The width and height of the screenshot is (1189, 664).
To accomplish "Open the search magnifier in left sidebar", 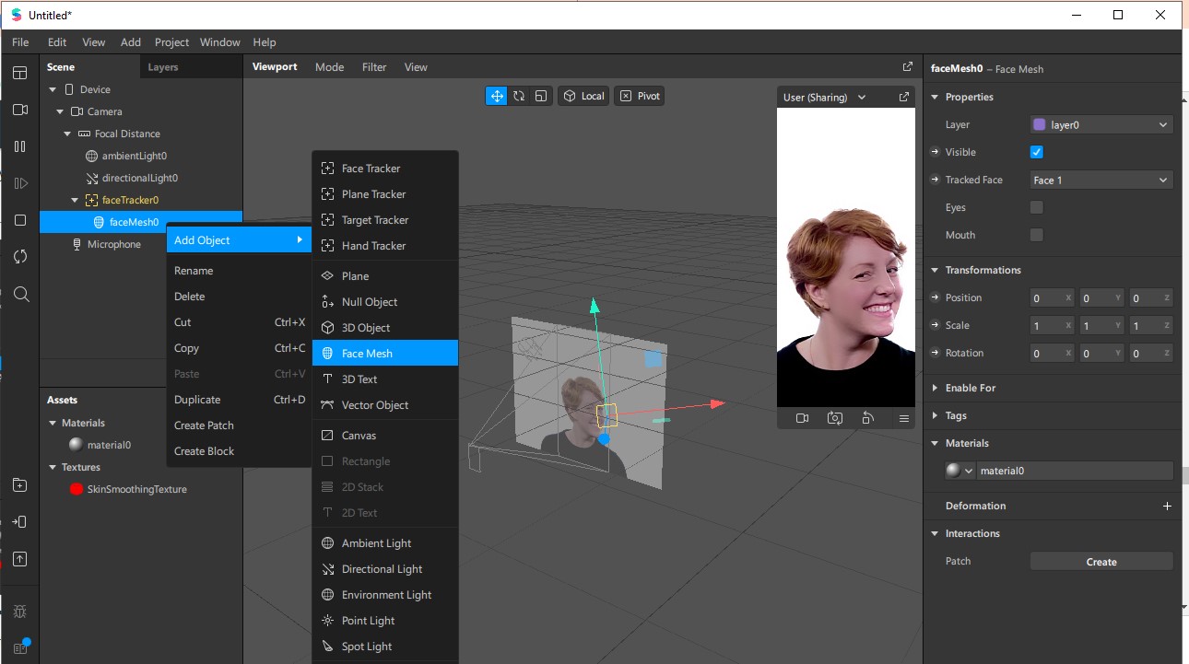I will click(x=20, y=294).
